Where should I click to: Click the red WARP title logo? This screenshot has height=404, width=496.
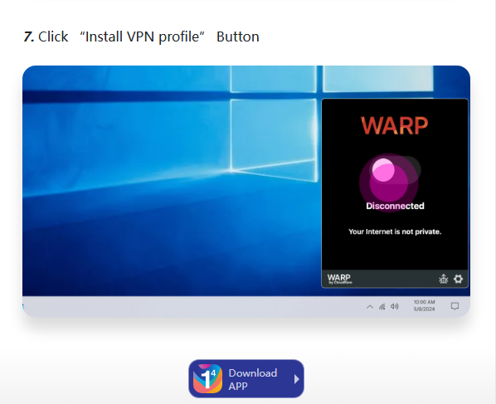point(395,125)
